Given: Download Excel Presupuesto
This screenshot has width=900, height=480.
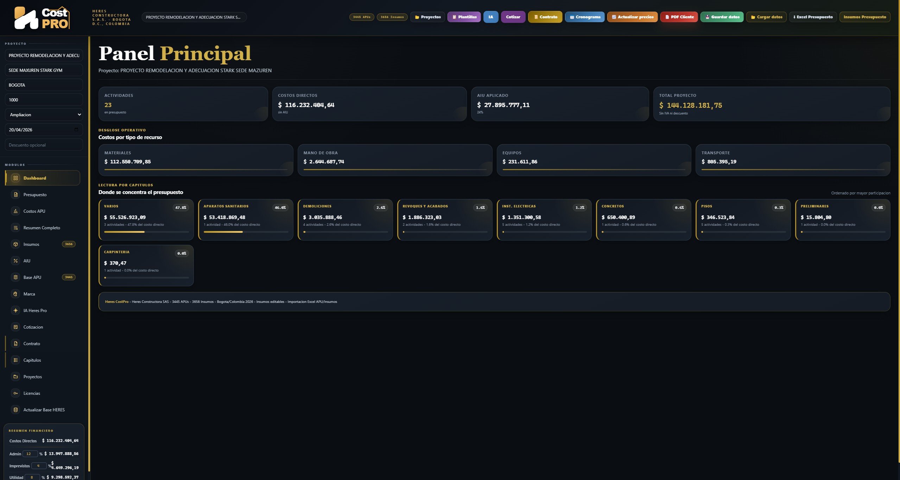Looking at the screenshot, I should point(813,17).
